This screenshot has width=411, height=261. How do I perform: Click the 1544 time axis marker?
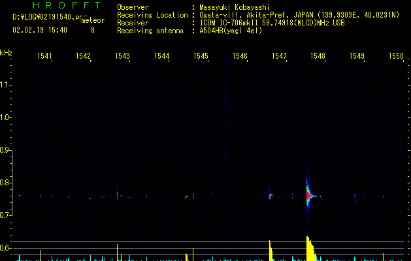click(x=162, y=56)
